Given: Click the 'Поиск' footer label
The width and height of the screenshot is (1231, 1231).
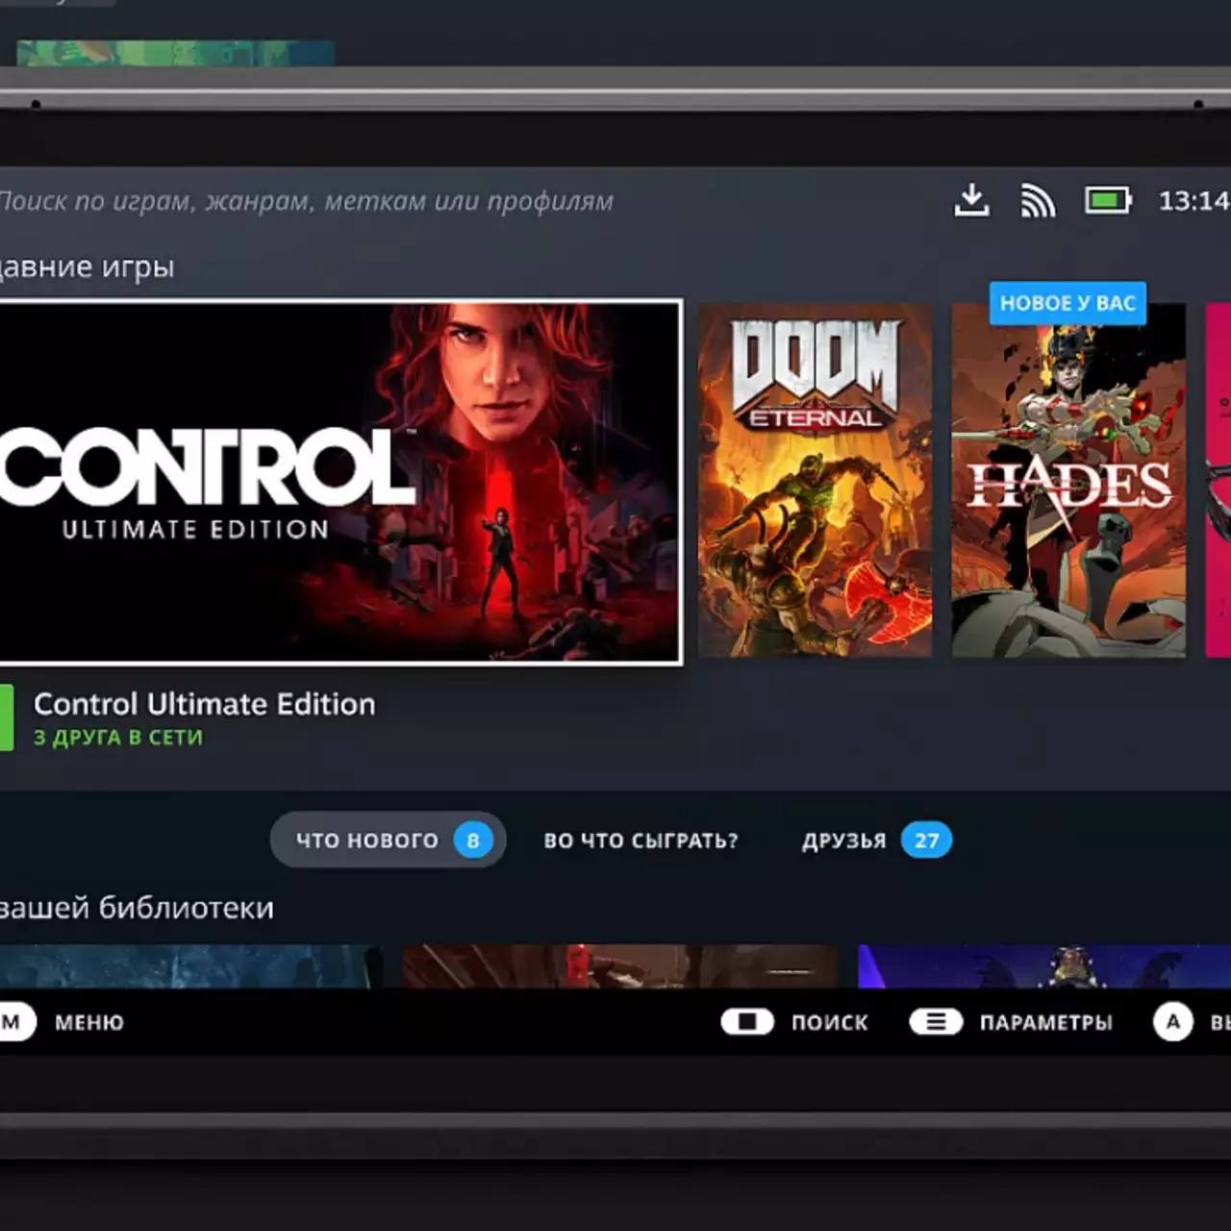Looking at the screenshot, I should (x=829, y=1022).
